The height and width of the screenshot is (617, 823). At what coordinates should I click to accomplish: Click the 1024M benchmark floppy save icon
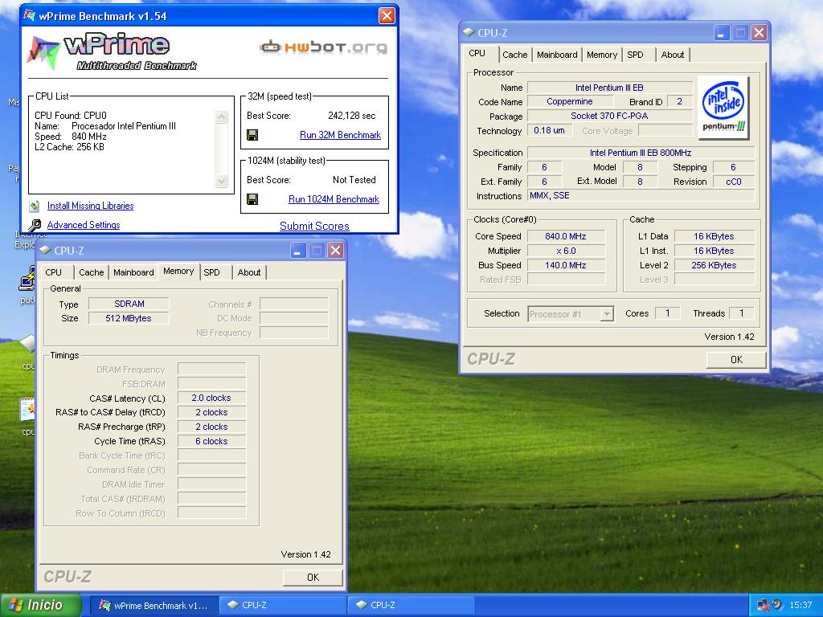(252, 199)
